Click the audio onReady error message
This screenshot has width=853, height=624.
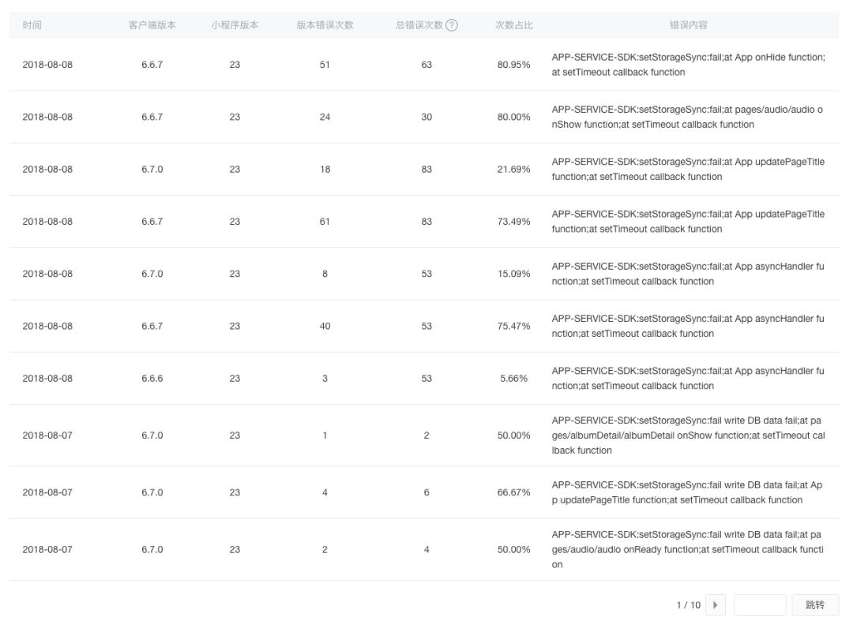tap(688, 550)
